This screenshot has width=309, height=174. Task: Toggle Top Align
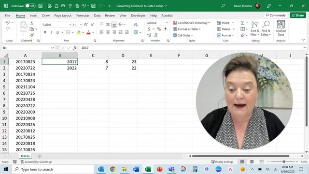coord(102,24)
